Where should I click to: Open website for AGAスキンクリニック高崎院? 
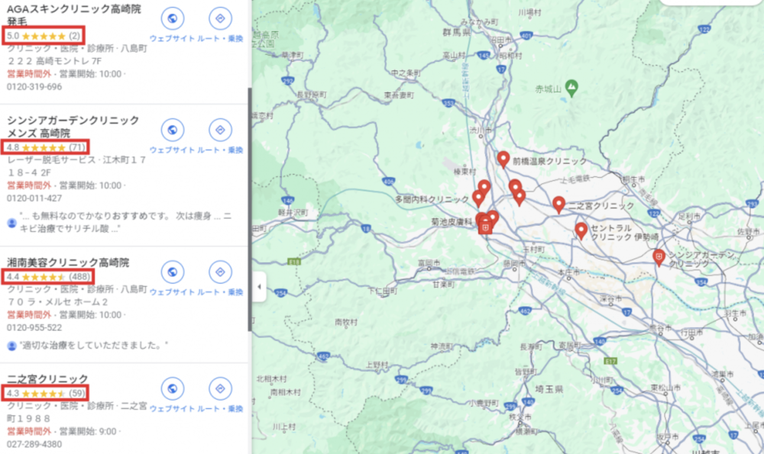tap(172, 18)
